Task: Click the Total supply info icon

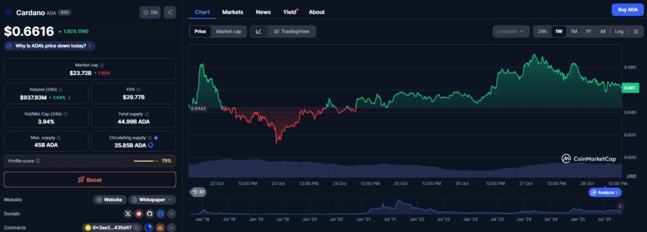Action: (147, 114)
